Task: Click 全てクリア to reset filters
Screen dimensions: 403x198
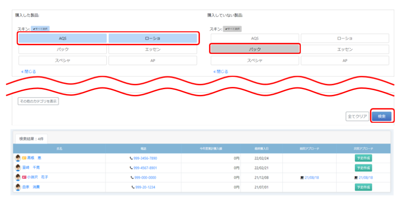Action: tap(357, 116)
